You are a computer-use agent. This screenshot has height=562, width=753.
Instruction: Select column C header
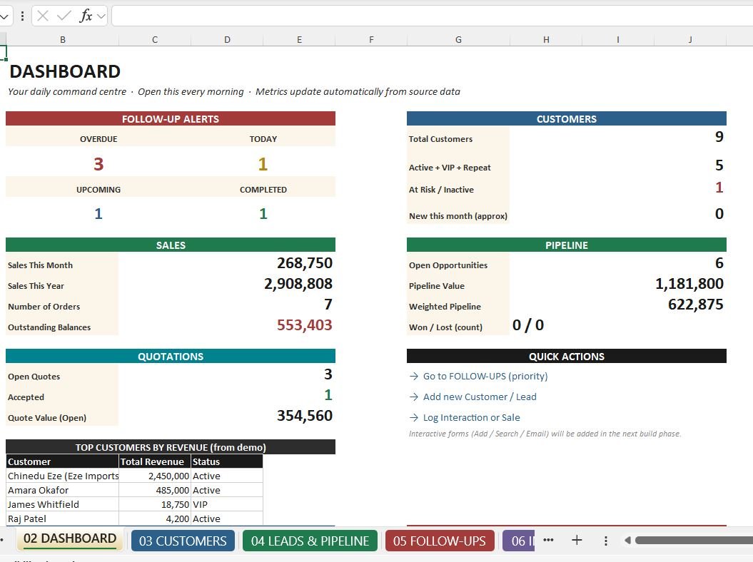[x=155, y=39]
